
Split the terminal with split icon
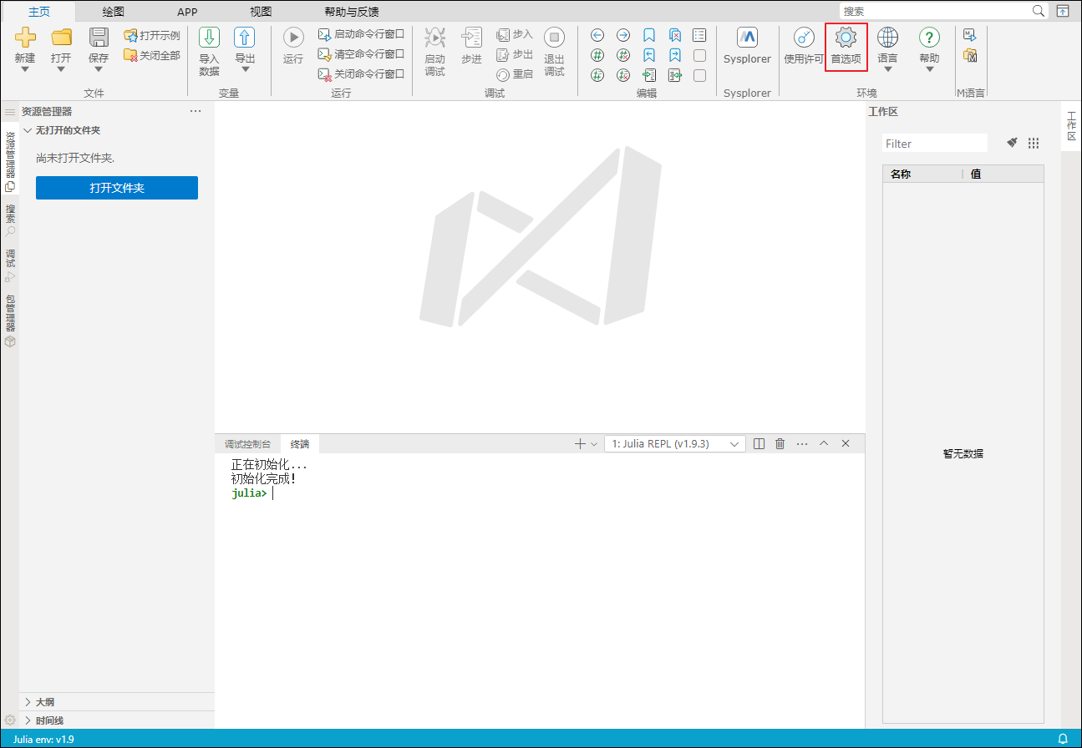[x=759, y=444]
